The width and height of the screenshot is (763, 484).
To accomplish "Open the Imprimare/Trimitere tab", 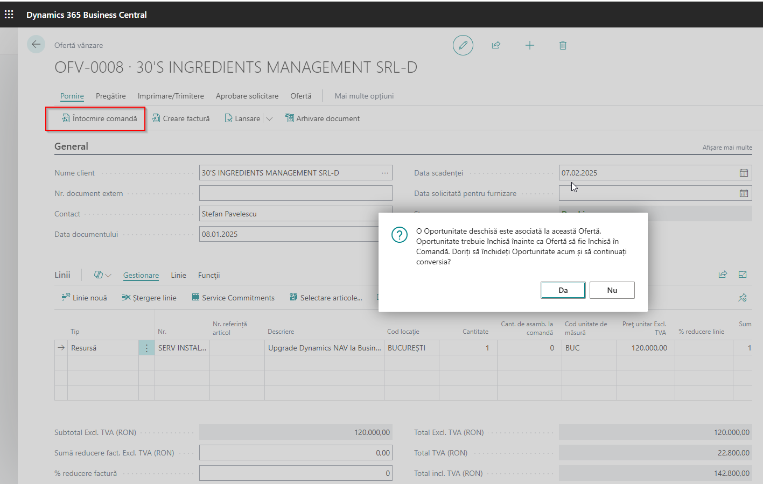I will pos(171,96).
